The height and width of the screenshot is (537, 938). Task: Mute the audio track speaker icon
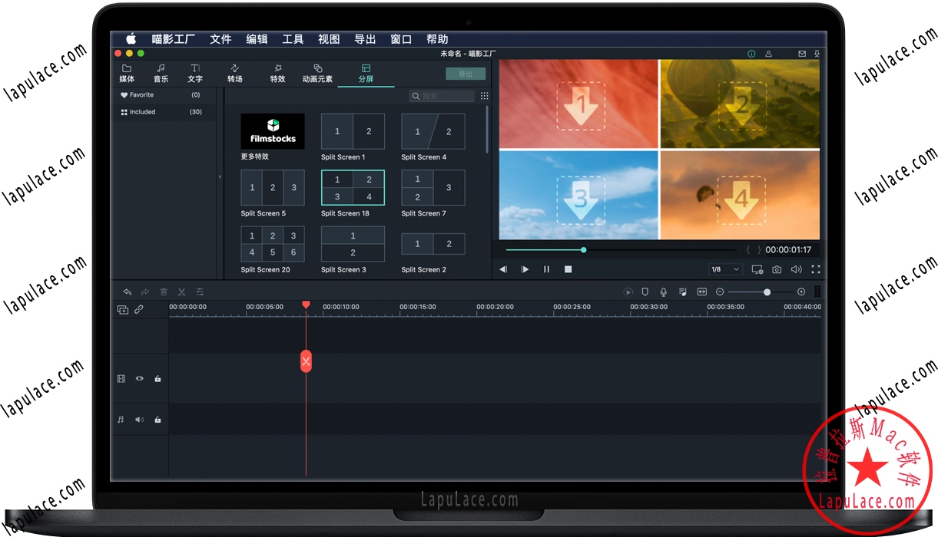pyautogui.click(x=140, y=420)
